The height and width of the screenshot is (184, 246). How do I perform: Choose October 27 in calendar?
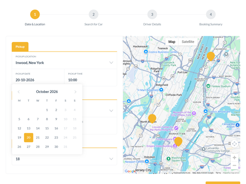pos(29,147)
